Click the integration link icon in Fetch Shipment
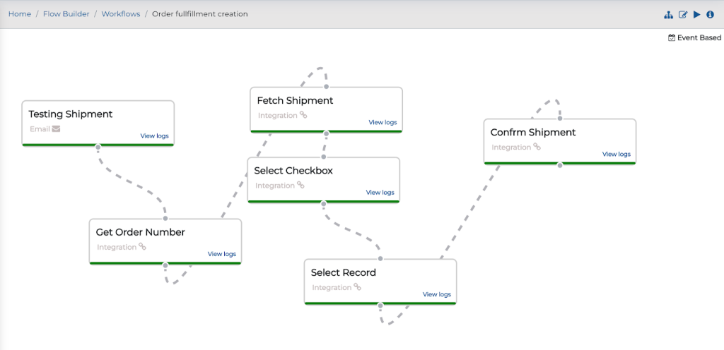Image resolution: width=724 pixels, height=350 pixels. point(303,115)
